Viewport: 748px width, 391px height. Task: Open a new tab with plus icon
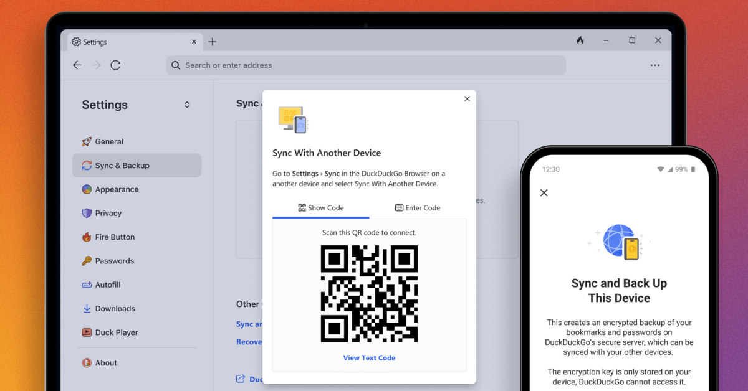[x=213, y=42]
